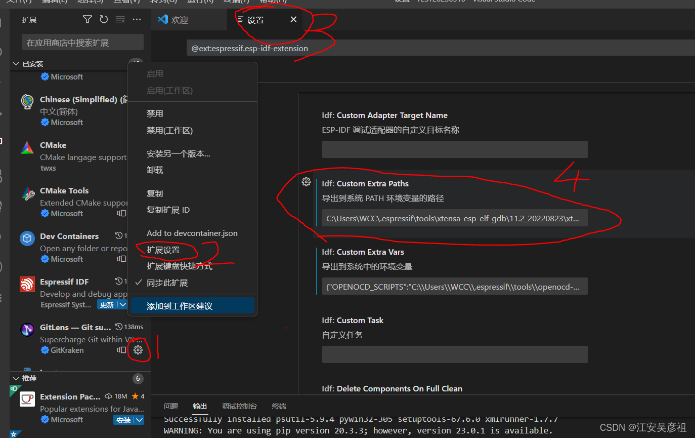Click the remote-sync icon in CMake Tools row
The height and width of the screenshot is (438, 695).
121,213
